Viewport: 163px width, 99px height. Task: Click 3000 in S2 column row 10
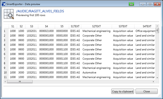[21, 73]
